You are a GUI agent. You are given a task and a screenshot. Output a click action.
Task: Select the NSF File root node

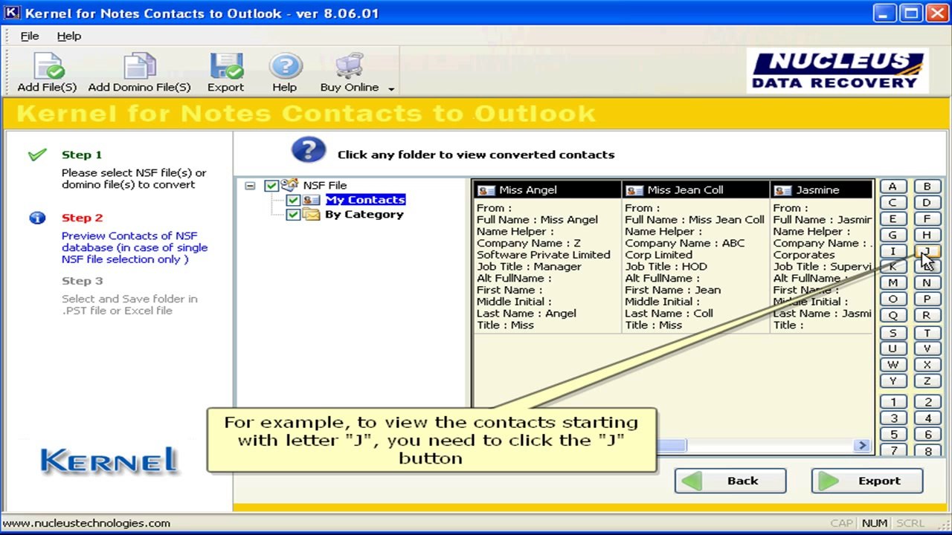tap(325, 186)
